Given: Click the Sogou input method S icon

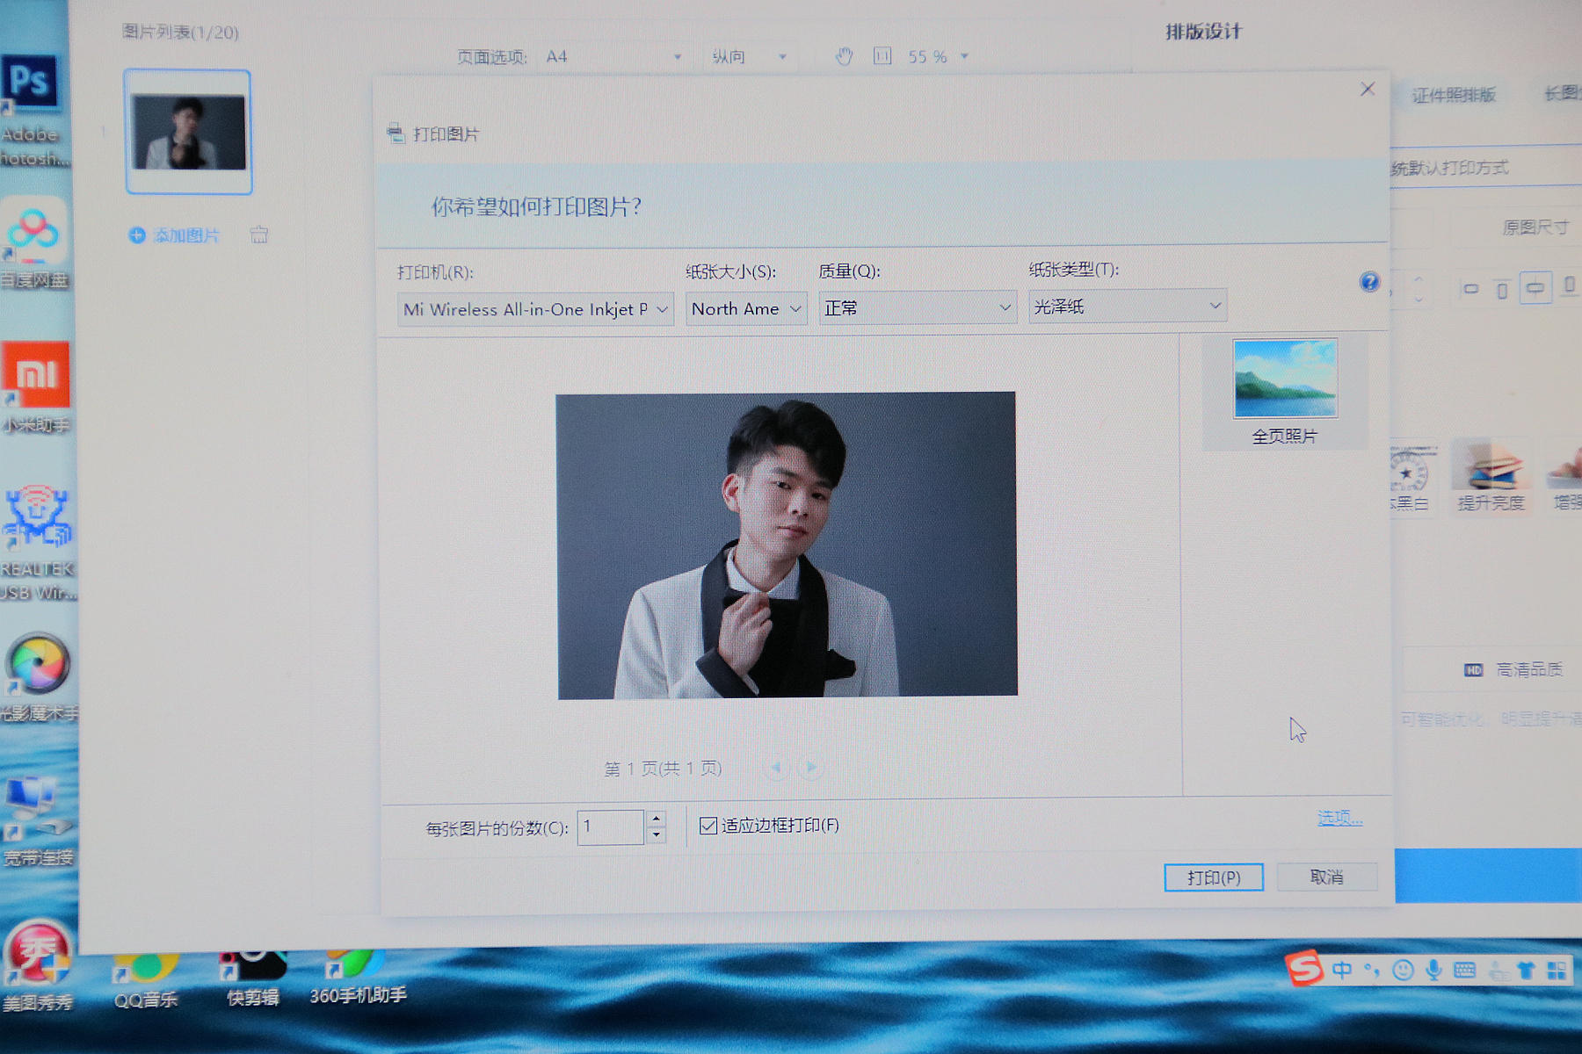Looking at the screenshot, I should 1304,968.
